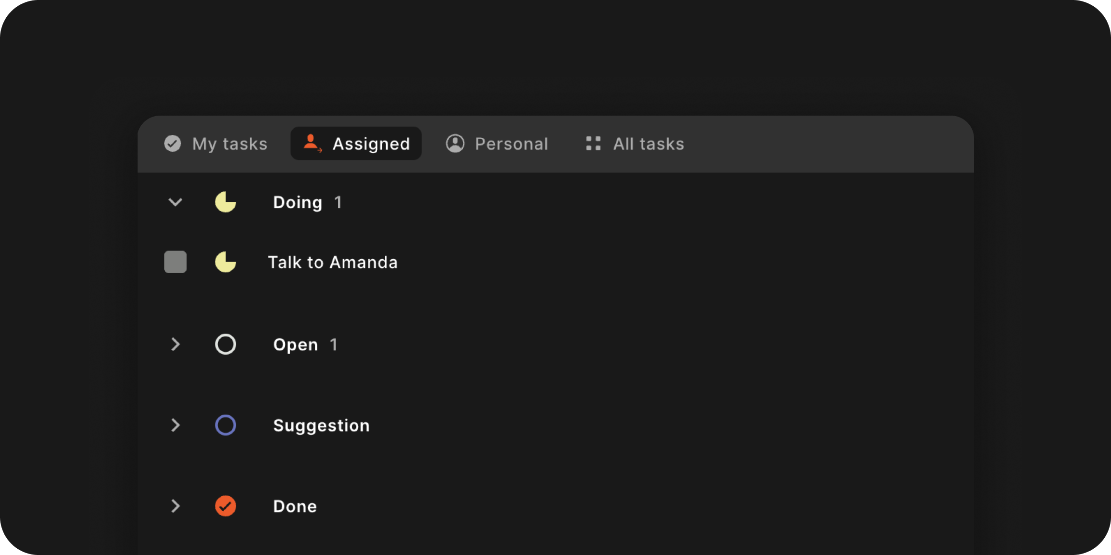Click the status circle next to Talk to Amanda
This screenshot has width=1111, height=555.
(x=226, y=262)
